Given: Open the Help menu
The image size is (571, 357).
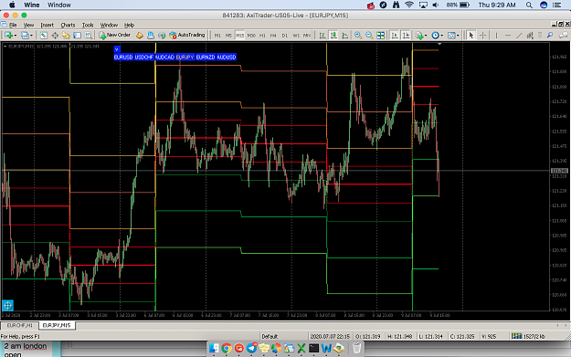Looking at the screenshot, I should (x=130, y=26).
